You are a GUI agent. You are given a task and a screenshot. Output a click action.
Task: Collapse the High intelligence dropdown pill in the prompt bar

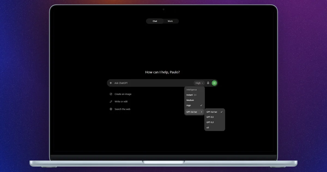click(x=199, y=83)
